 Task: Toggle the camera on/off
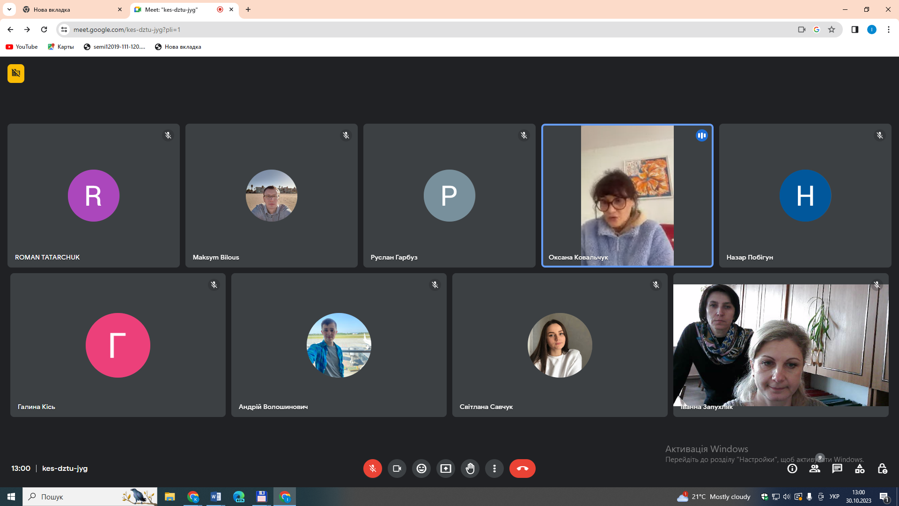(x=397, y=469)
